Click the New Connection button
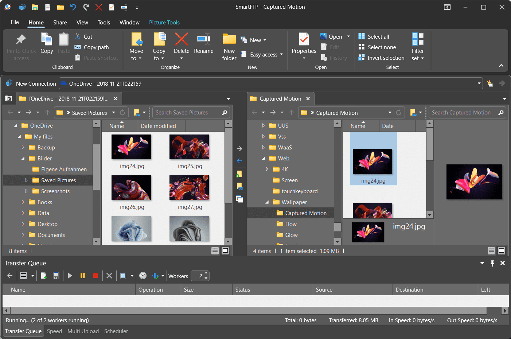This screenshot has width=511, height=339. (x=31, y=83)
